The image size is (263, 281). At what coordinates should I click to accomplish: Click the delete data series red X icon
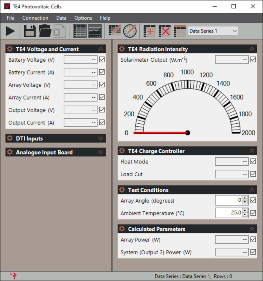(x=165, y=31)
